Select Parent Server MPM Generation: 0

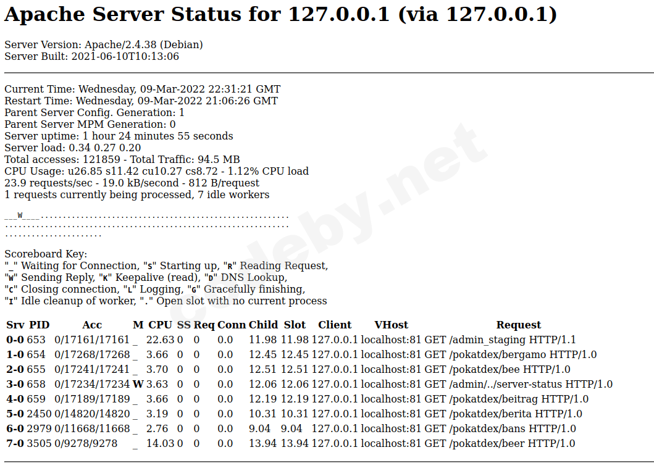coord(90,124)
